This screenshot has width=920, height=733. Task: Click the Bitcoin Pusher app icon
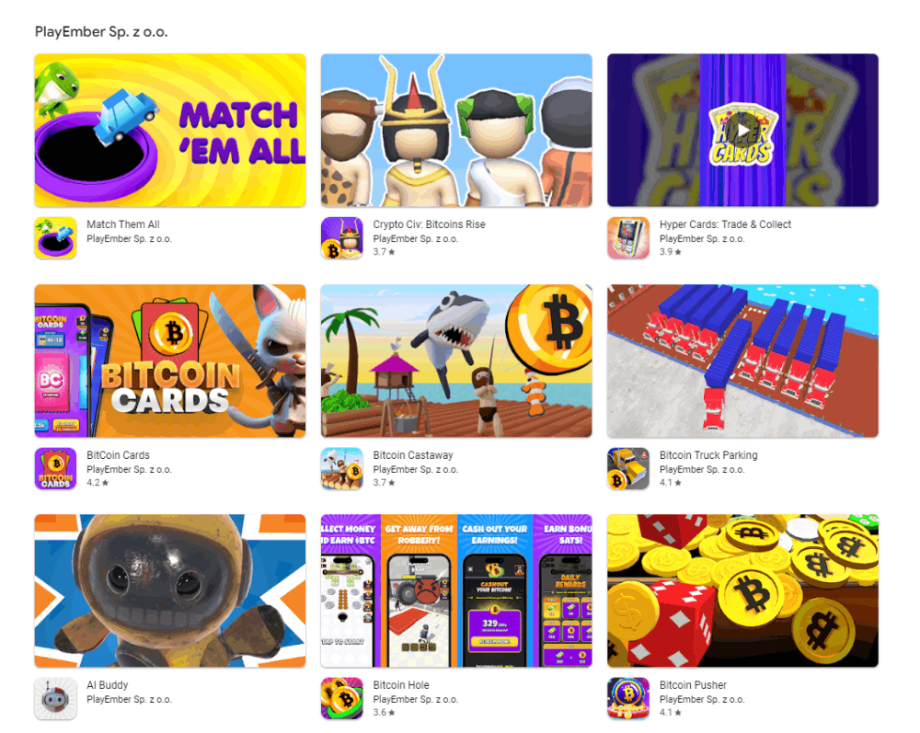pyautogui.click(x=628, y=698)
